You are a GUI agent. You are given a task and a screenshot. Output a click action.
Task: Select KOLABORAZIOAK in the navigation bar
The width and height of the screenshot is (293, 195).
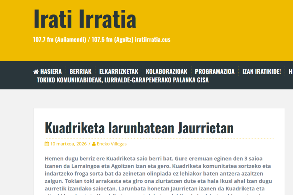[166, 71]
